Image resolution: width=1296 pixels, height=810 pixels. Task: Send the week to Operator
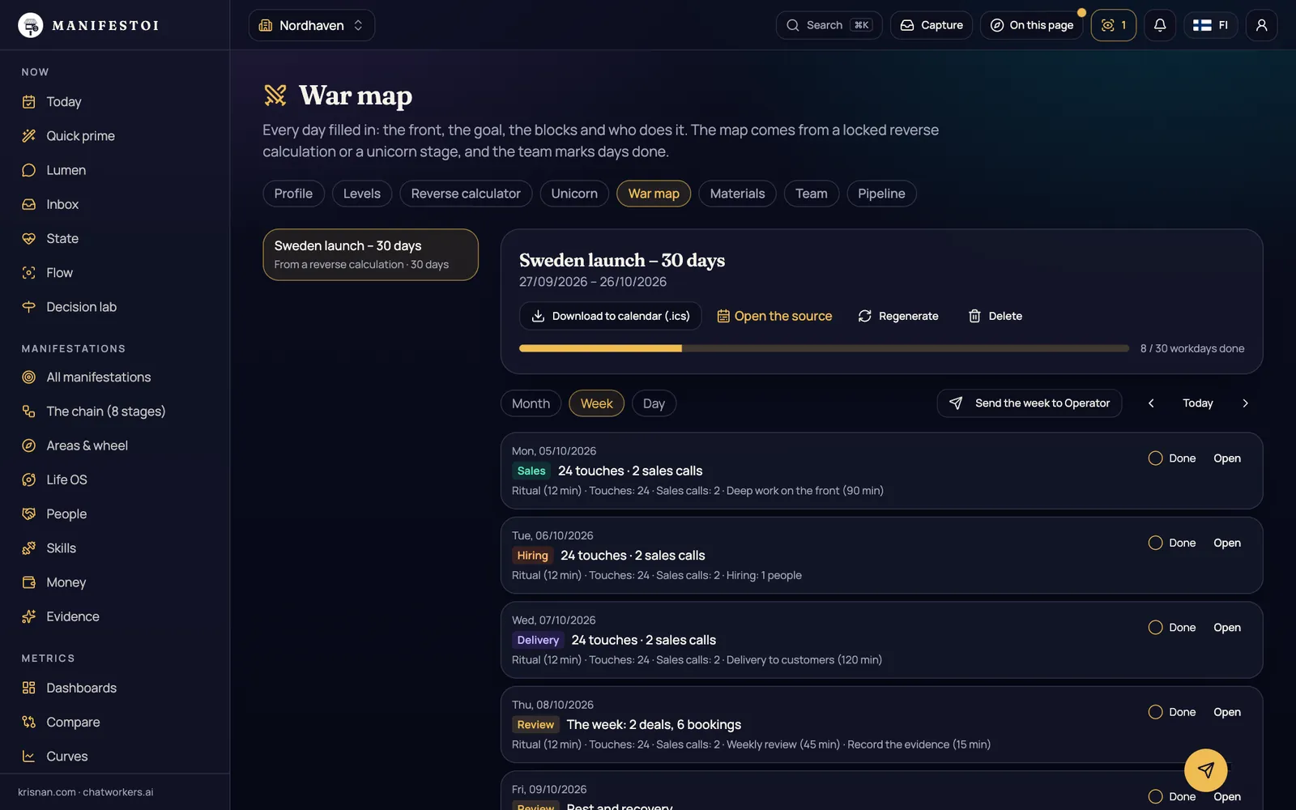tap(1030, 403)
